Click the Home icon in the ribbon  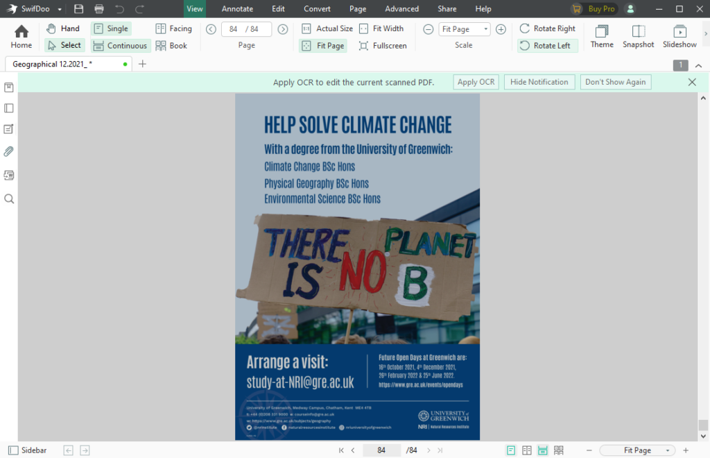[21, 37]
